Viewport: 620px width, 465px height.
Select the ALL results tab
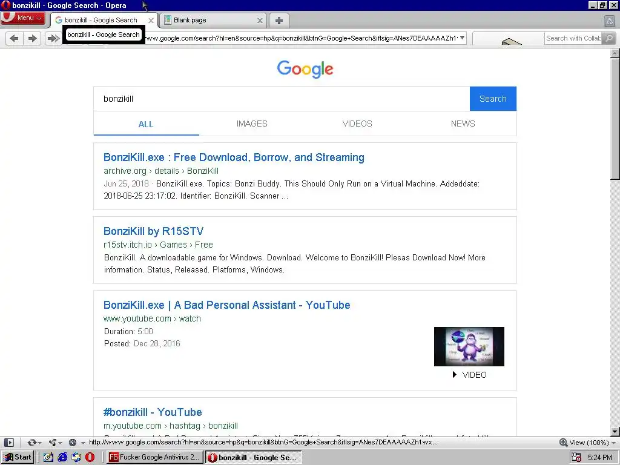[x=146, y=124]
